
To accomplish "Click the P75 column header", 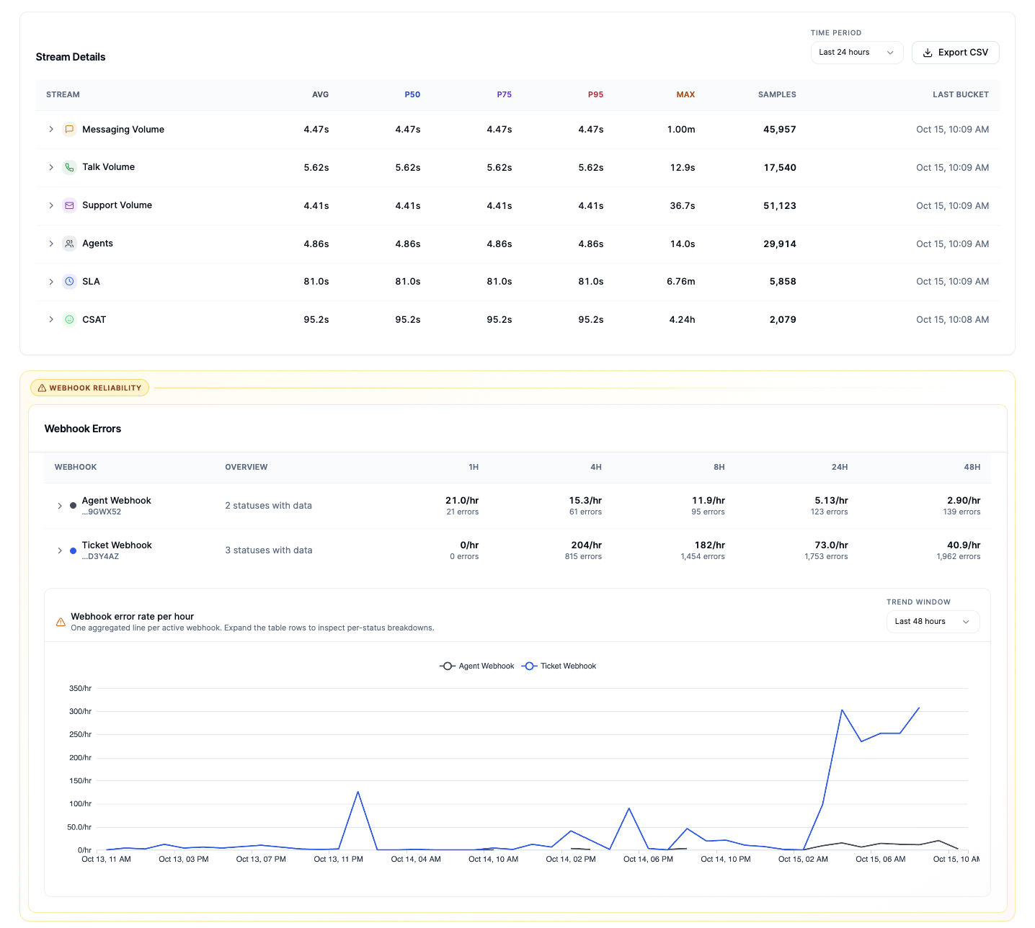I will [505, 94].
